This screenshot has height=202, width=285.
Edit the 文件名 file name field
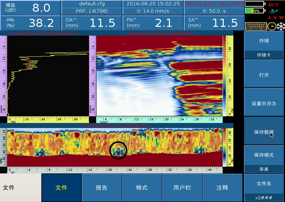tap(264, 187)
